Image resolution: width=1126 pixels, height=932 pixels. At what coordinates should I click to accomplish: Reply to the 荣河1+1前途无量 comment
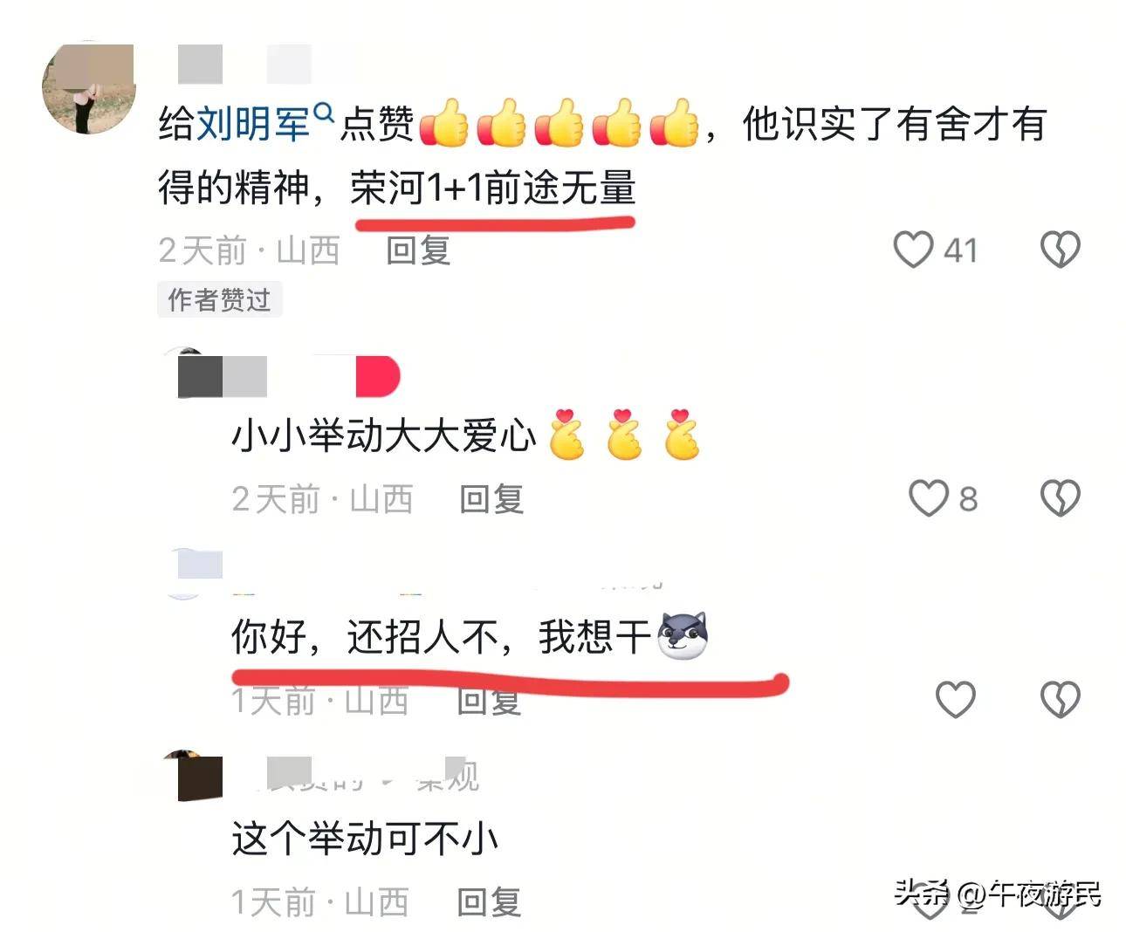coord(418,250)
